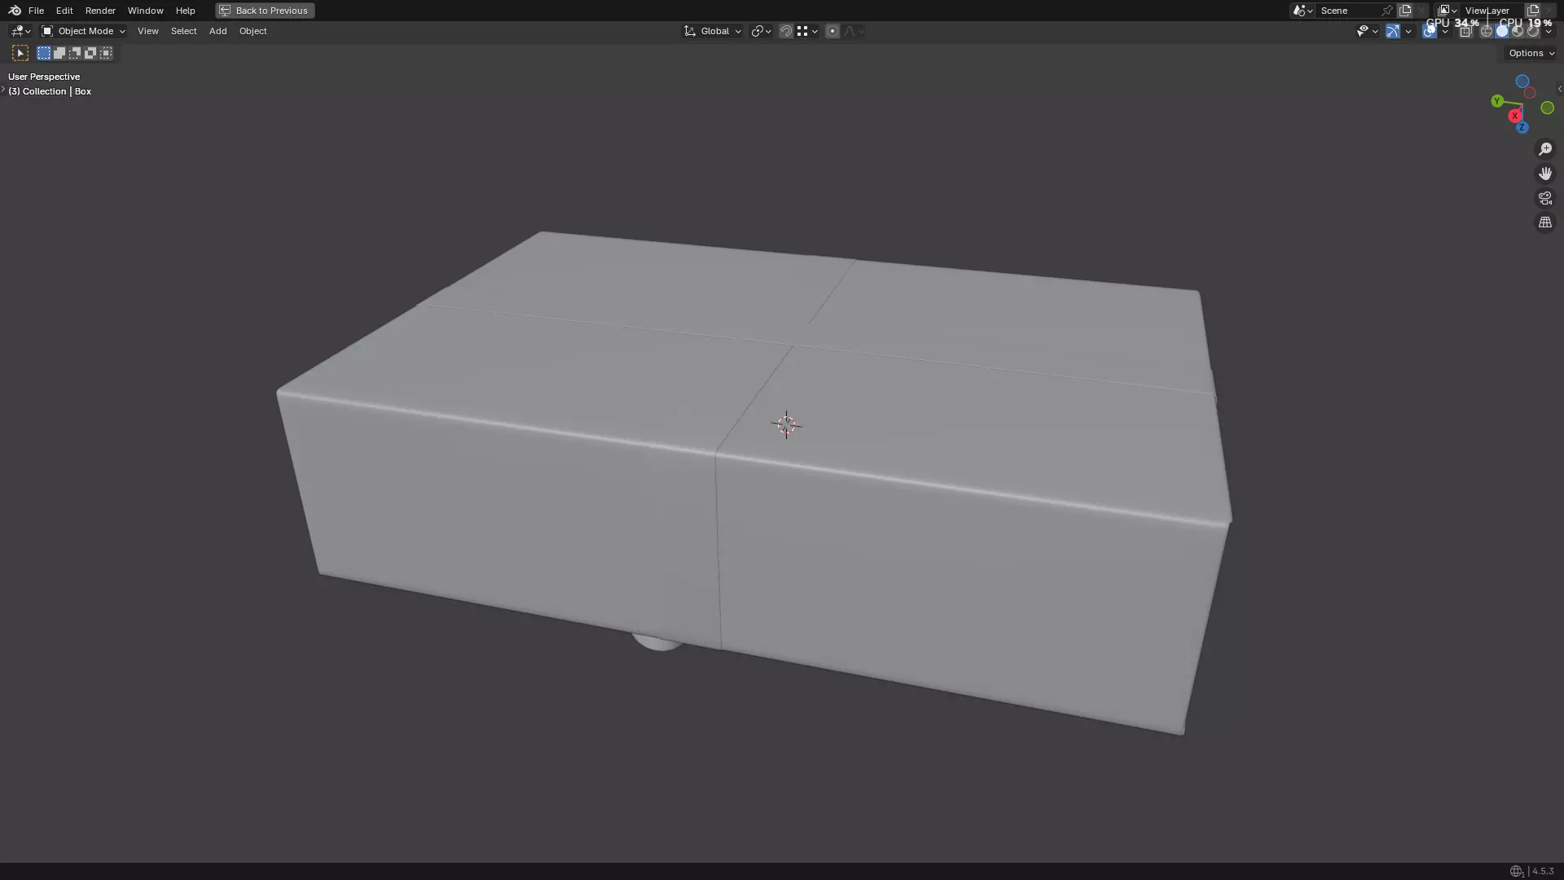Toggle the camera view
The width and height of the screenshot is (1564, 880).
[x=1545, y=198]
